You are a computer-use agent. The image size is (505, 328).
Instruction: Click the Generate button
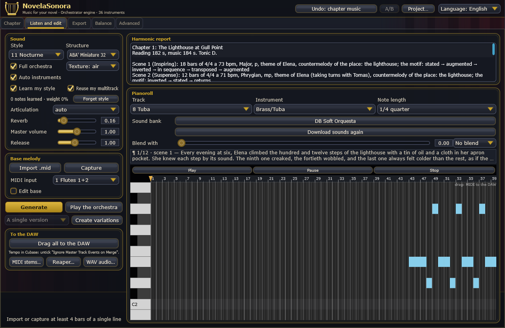point(34,207)
